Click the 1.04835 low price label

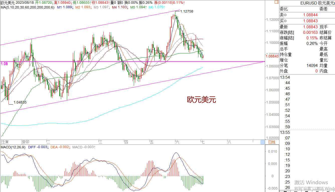pos(20,102)
